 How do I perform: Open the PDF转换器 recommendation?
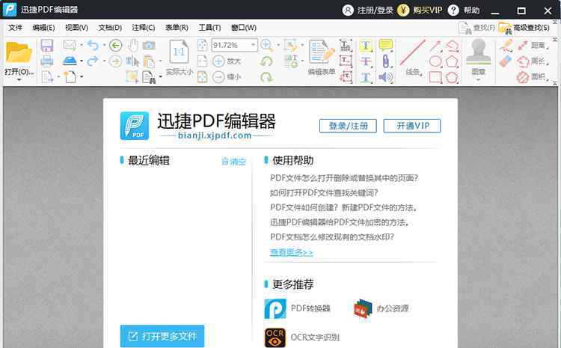pos(297,308)
